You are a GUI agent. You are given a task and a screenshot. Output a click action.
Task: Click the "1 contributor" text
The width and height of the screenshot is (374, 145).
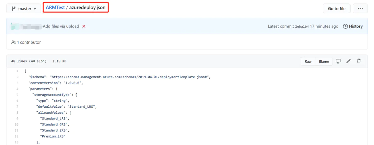[x=29, y=42]
